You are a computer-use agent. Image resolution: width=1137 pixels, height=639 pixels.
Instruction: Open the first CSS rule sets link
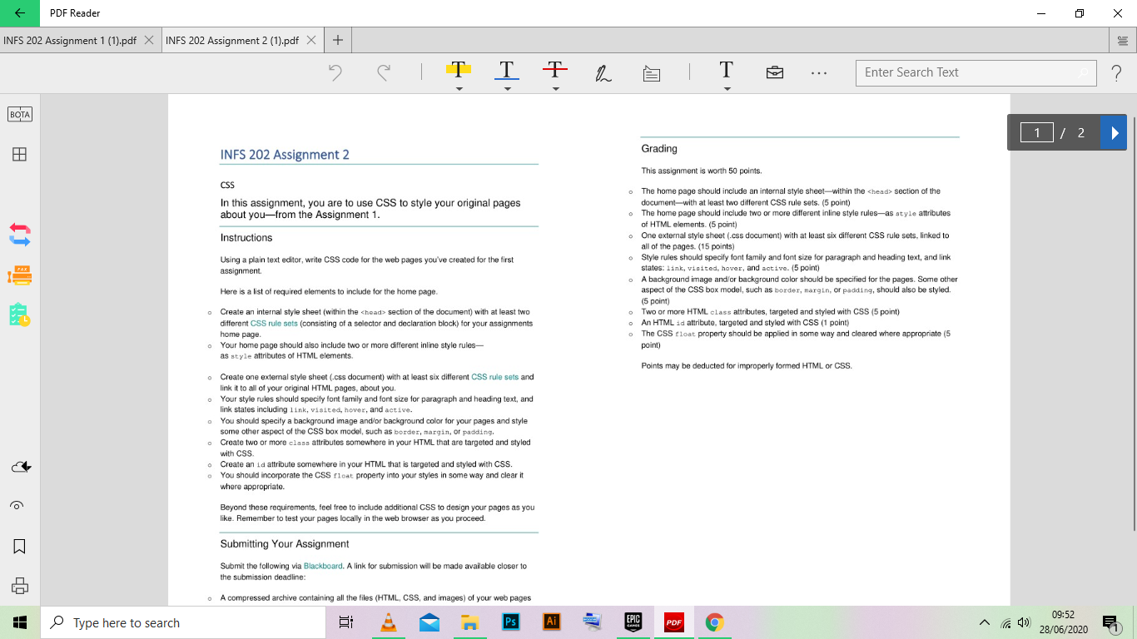point(274,323)
